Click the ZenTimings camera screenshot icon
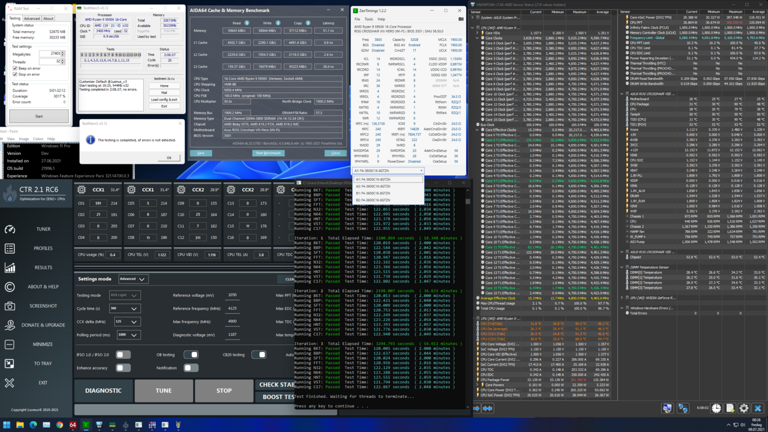 pos(461,19)
